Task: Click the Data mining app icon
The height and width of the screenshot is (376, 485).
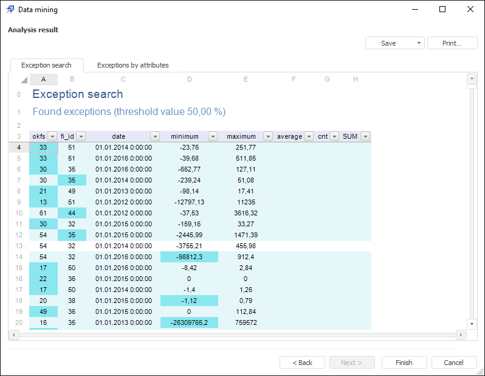Action: (10, 10)
